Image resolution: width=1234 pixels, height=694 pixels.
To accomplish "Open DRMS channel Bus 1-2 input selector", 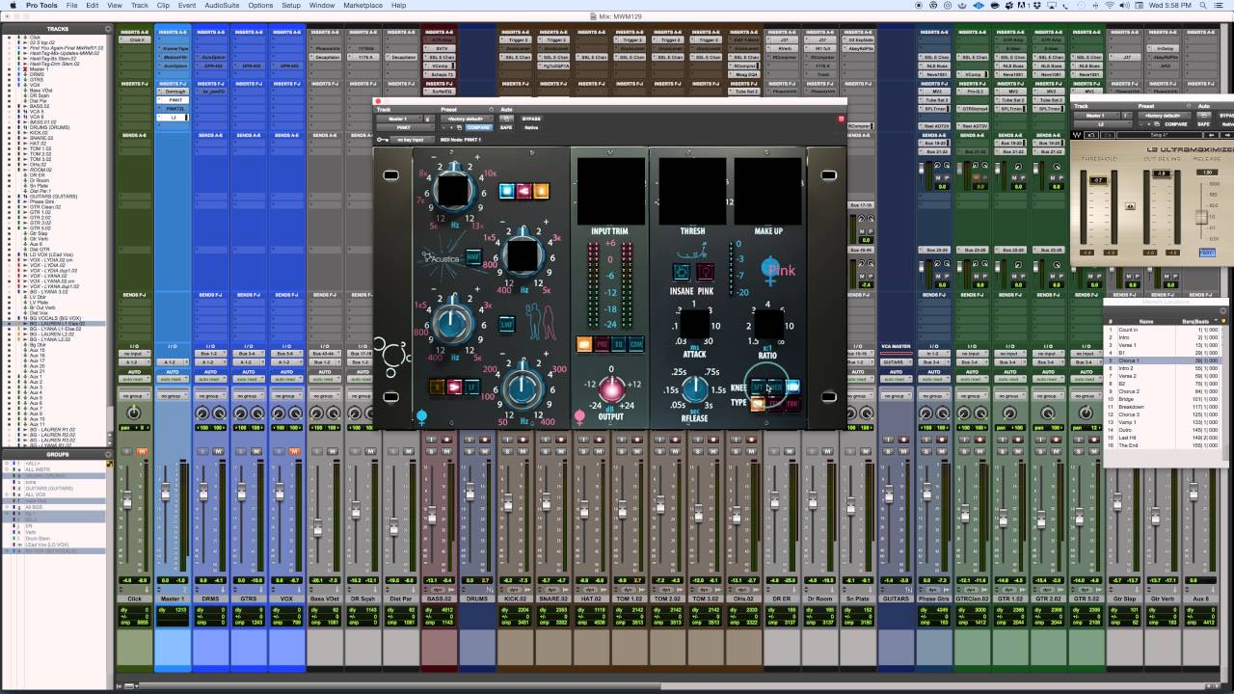I will (x=210, y=354).
